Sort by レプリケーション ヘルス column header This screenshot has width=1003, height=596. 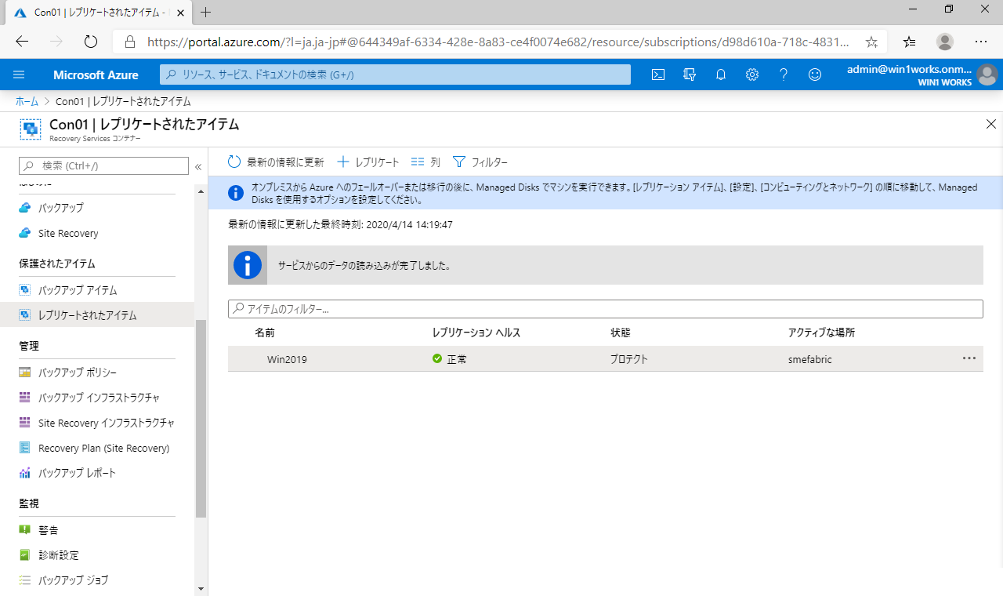click(x=476, y=333)
